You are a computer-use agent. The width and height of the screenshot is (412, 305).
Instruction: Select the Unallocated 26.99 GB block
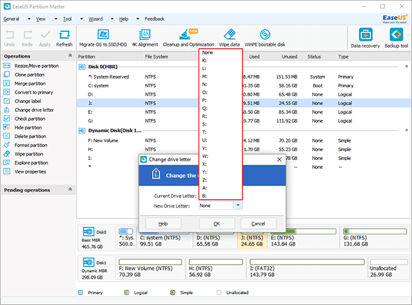tap(389, 268)
